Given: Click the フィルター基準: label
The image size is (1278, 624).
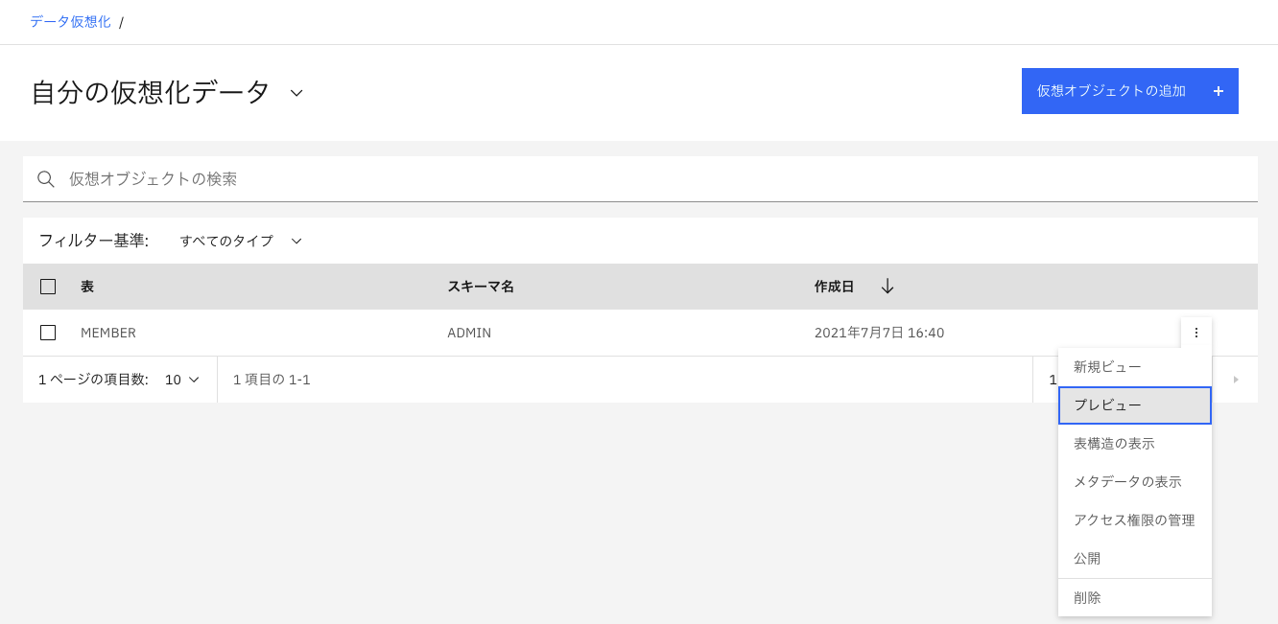Looking at the screenshot, I should [x=94, y=241].
